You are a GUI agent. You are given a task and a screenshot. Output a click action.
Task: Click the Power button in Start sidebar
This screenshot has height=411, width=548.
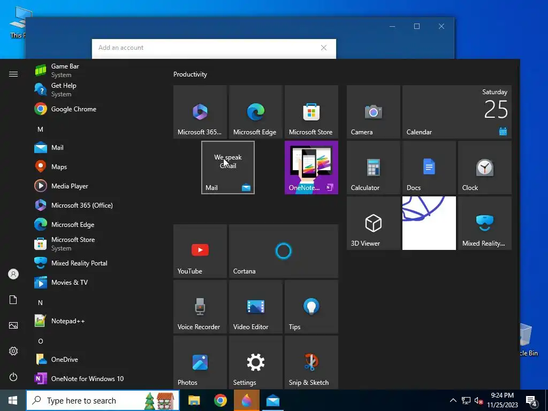tap(13, 377)
